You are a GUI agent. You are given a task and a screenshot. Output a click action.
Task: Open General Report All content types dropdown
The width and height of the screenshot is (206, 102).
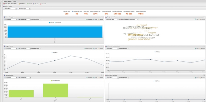24,9
